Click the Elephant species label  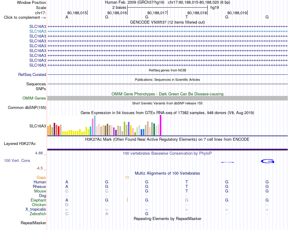[38, 200]
